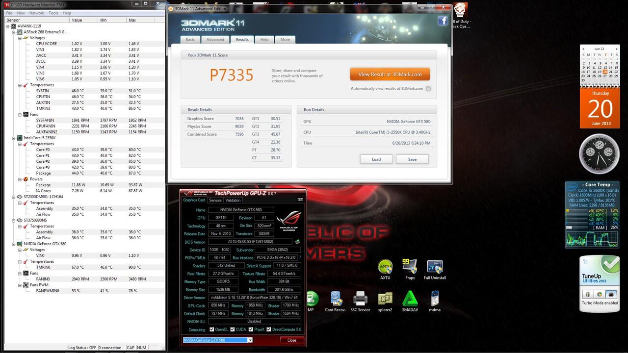Open the Full Uninstall shortcut
The image size is (628, 353).
tap(435, 270)
